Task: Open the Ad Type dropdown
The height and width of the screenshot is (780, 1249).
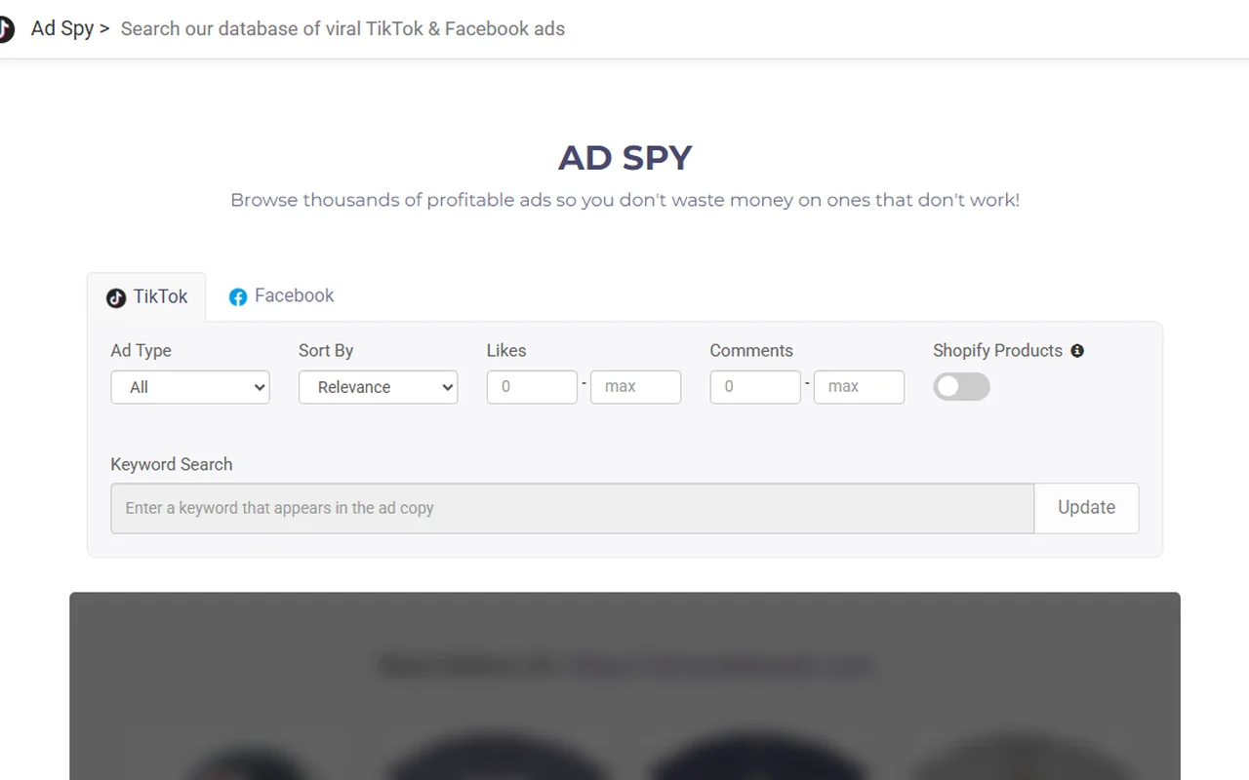Action: coord(190,387)
